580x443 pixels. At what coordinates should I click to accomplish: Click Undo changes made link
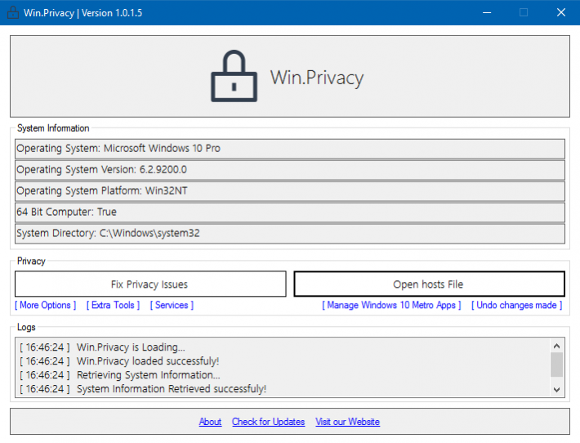point(517,305)
